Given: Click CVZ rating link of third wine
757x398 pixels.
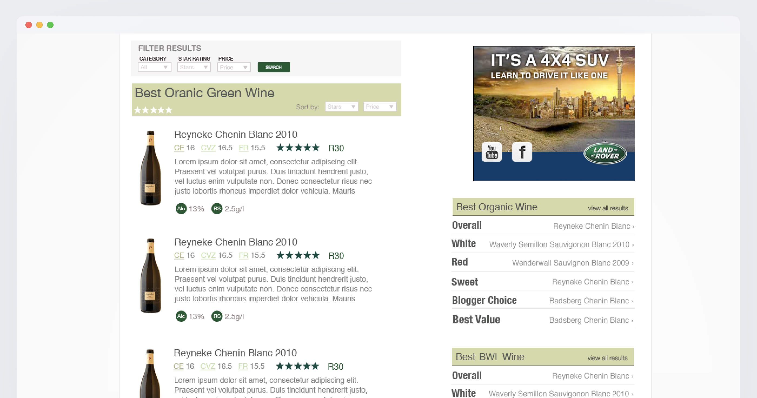Looking at the screenshot, I should pyautogui.click(x=207, y=366).
